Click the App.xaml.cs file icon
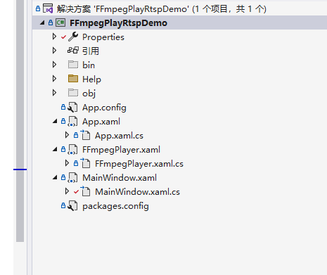Image resolution: width=327 pixels, height=275 pixels. (x=85, y=135)
